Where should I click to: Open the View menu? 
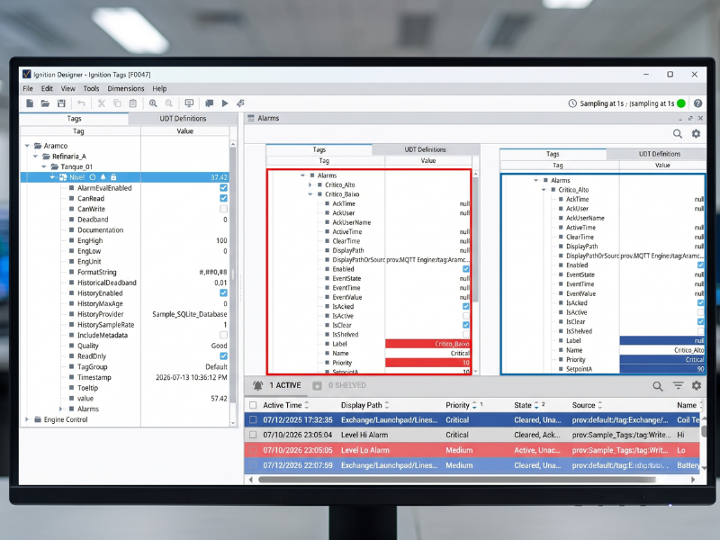[68, 88]
